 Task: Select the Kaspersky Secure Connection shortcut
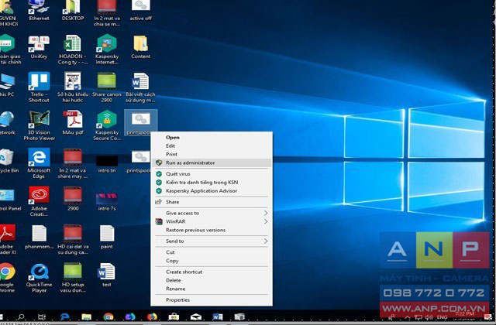coord(107,125)
